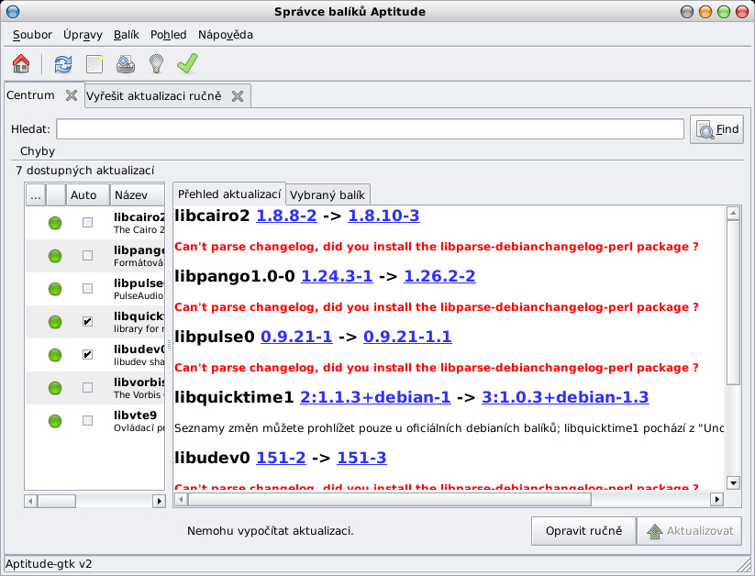
Task: Open libudev0 version 151-2 link
Action: [x=281, y=458]
